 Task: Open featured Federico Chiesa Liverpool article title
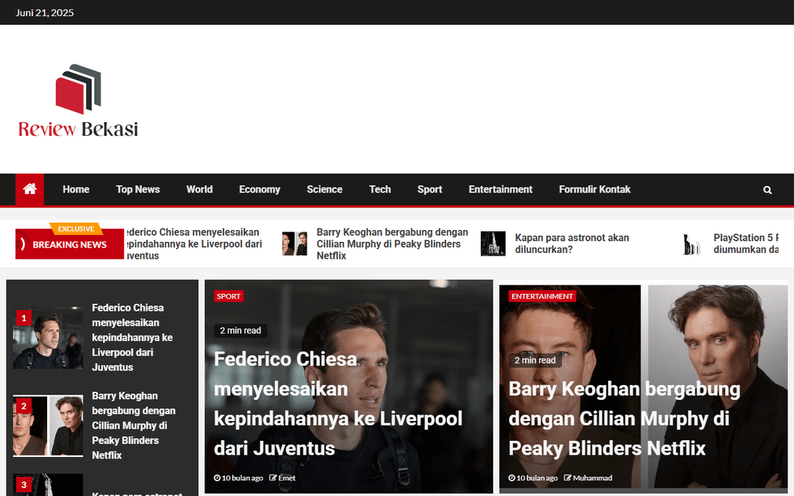coord(337,403)
